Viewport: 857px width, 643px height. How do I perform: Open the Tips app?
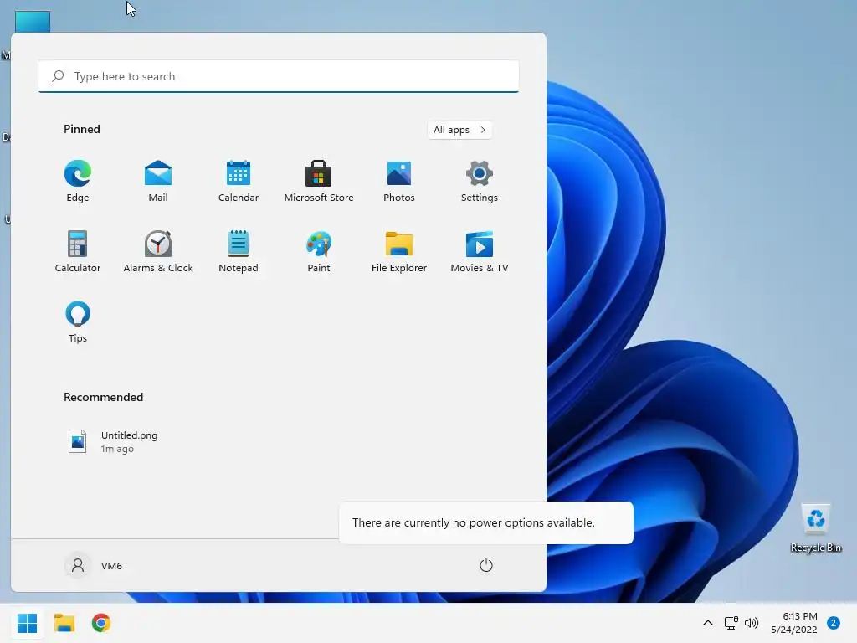[x=78, y=321]
